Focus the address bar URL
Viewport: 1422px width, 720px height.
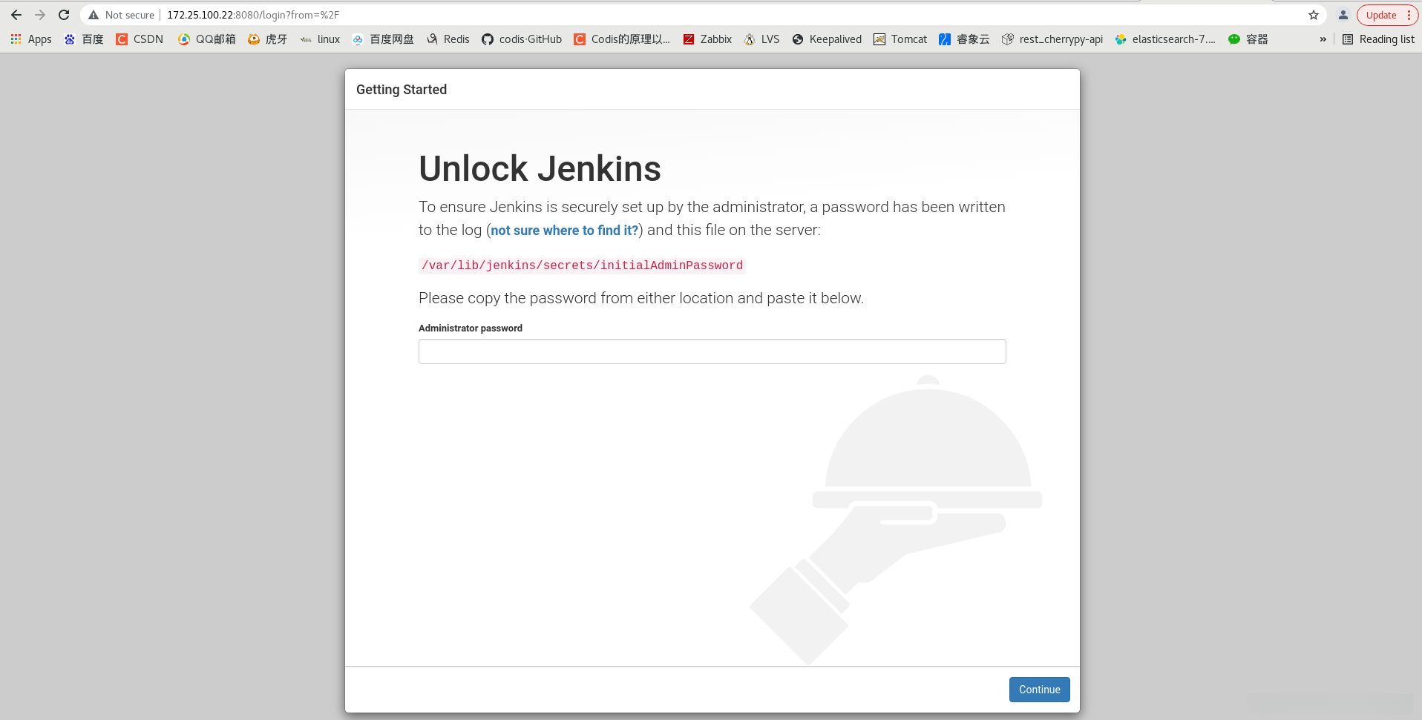pyautogui.click(x=253, y=15)
